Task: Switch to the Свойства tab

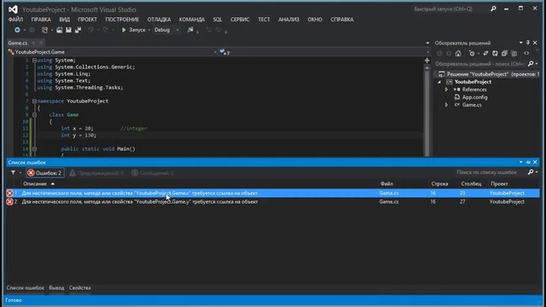Action: (x=79, y=288)
